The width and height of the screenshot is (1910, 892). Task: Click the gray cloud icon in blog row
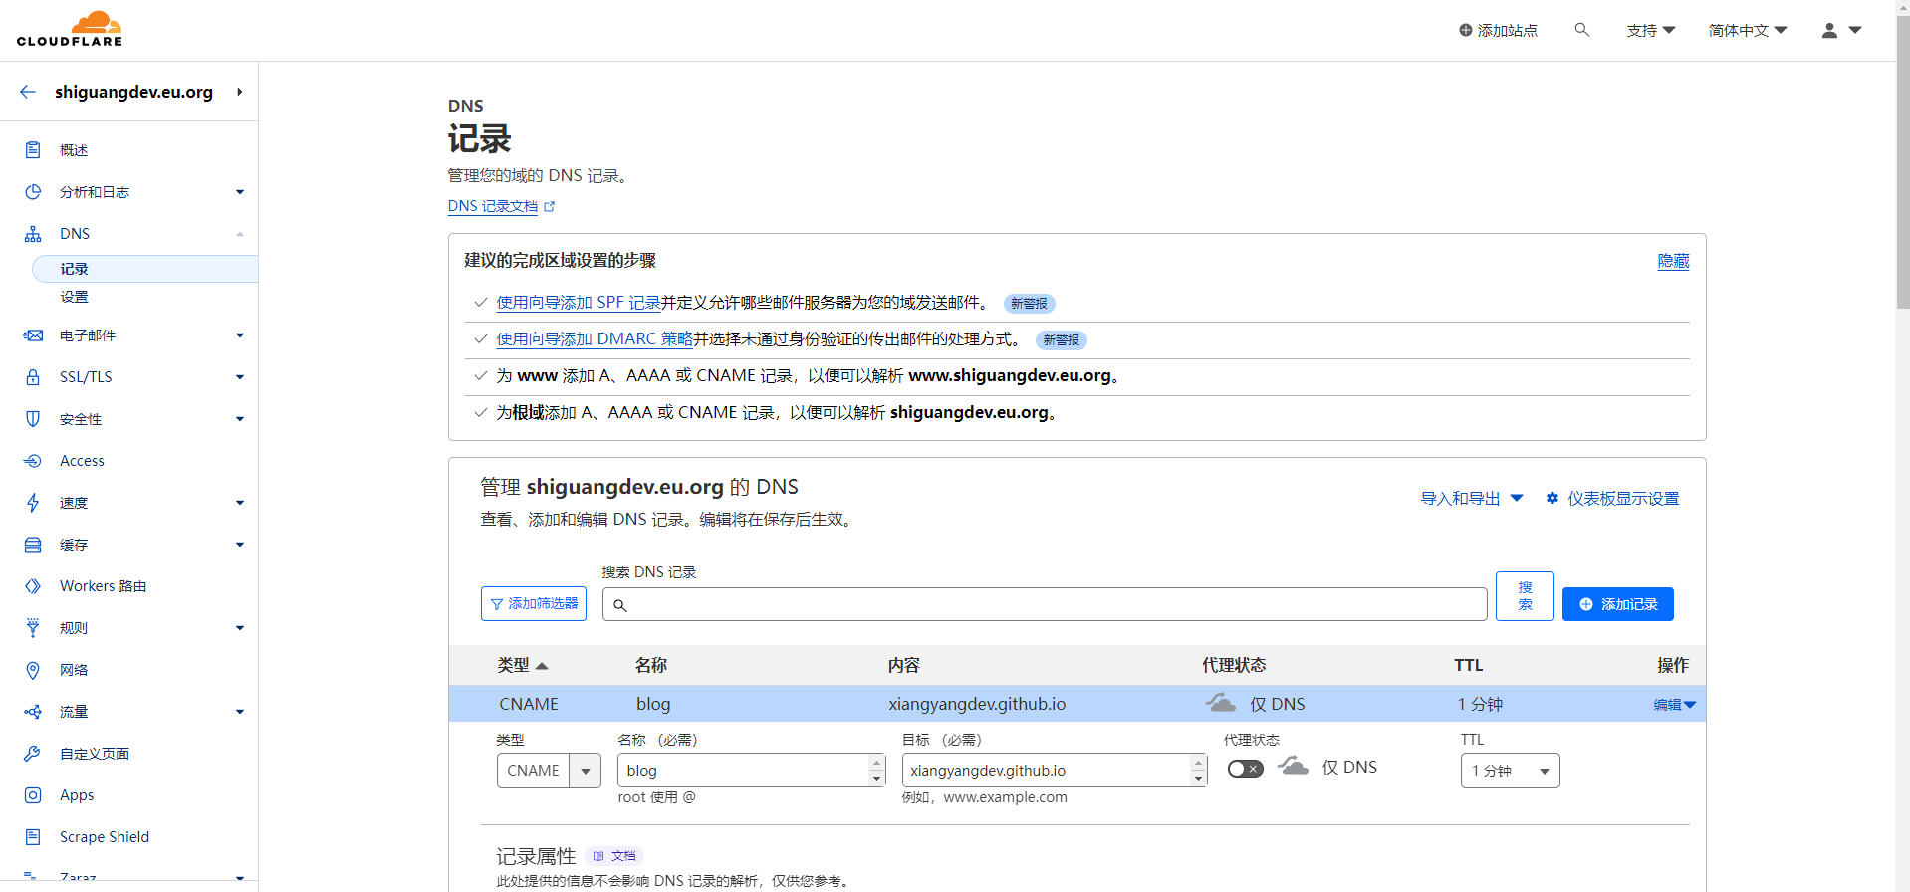click(x=1220, y=703)
